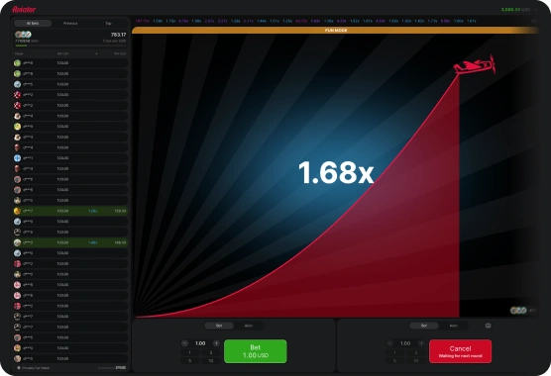Open the menu beside the USD balance
551x376 pixels.
pos(536,10)
